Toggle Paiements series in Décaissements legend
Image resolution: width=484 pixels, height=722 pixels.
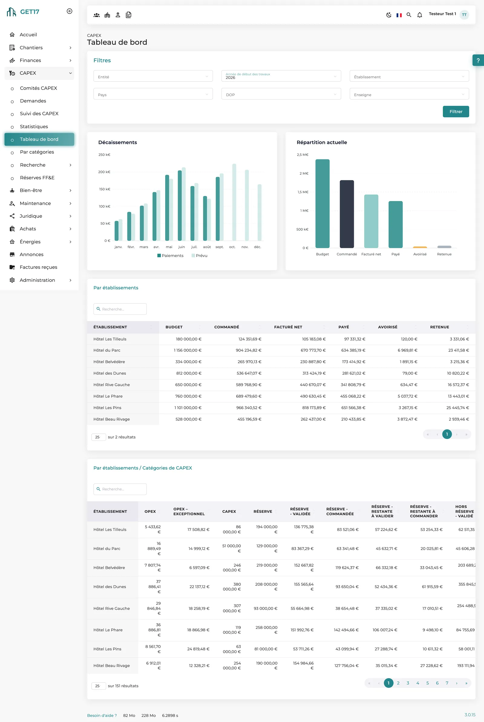click(x=170, y=255)
